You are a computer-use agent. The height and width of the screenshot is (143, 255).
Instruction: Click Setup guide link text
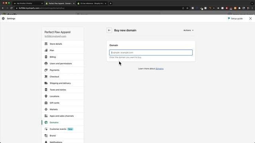237,19
